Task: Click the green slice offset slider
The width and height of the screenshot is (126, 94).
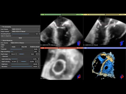Action: [x=61, y=15]
